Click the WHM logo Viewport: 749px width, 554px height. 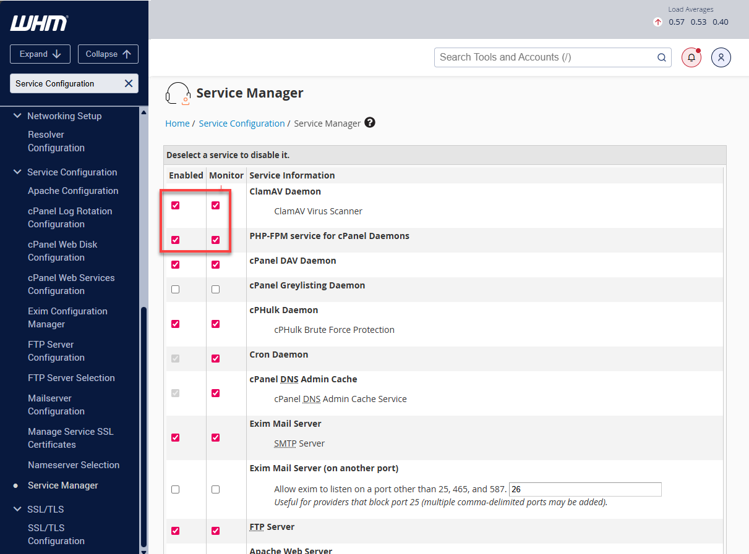38,23
